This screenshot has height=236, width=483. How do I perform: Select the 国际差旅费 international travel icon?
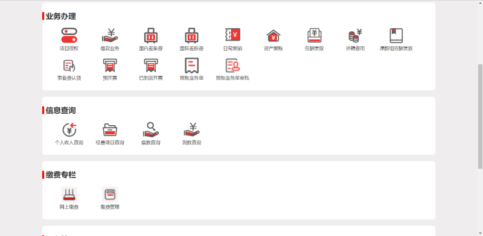[x=191, y=36]
